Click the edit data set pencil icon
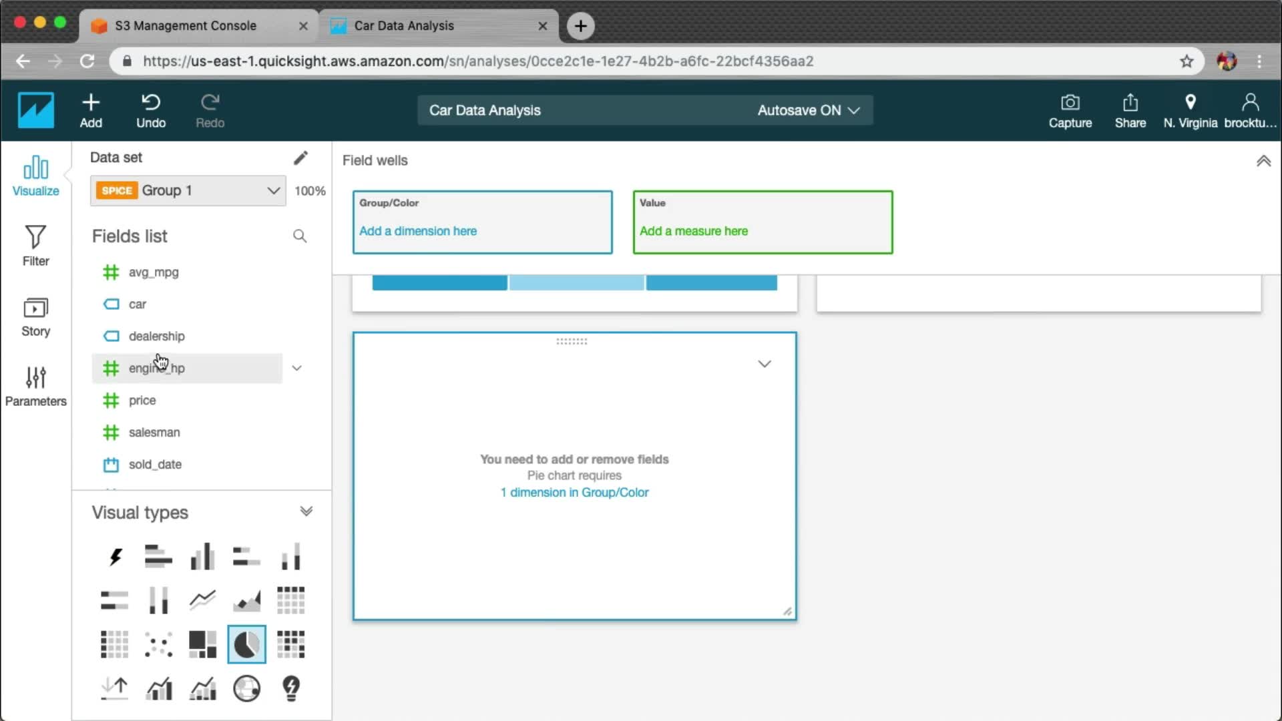This screenshot has height=721, width=1282. tap(300, 158)
